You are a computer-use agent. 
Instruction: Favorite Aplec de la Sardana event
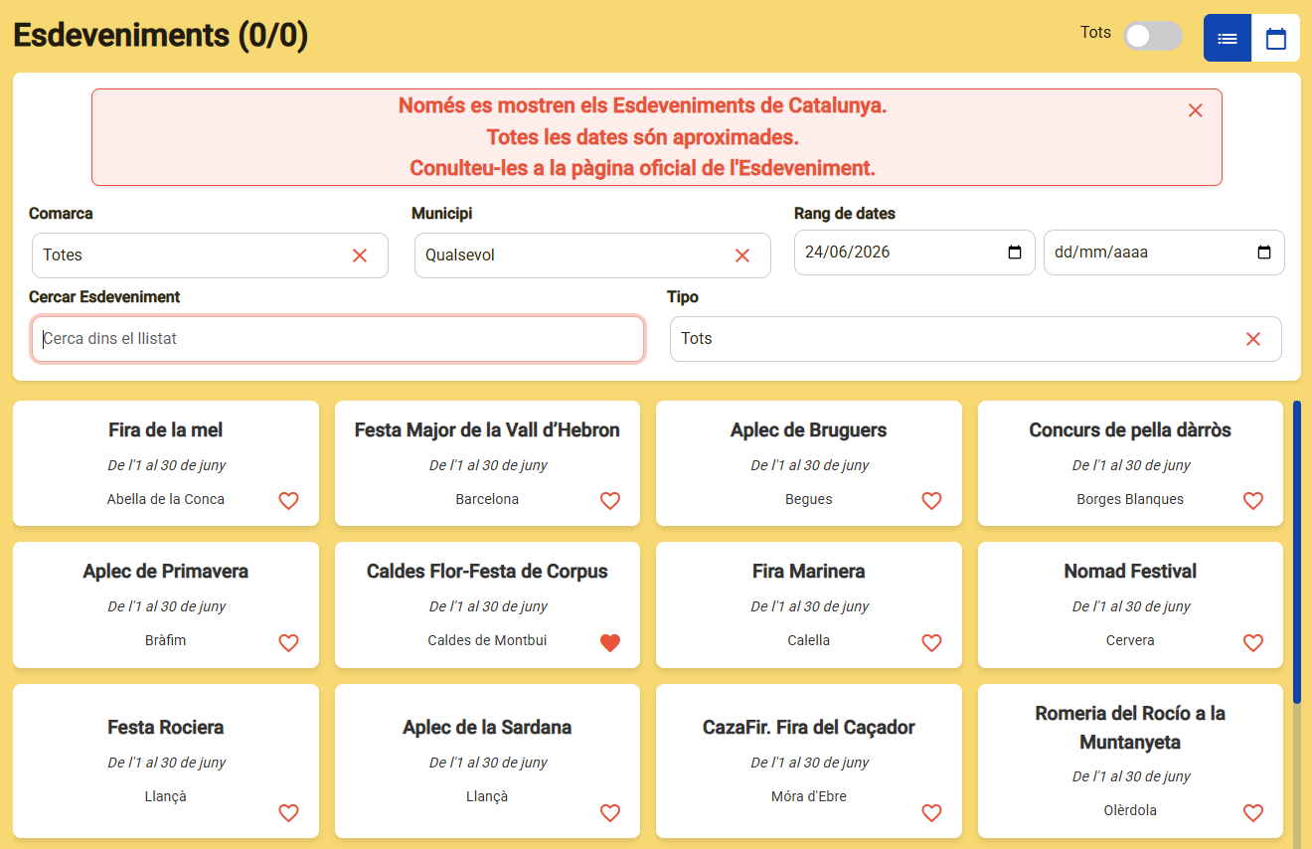point(610,813)
